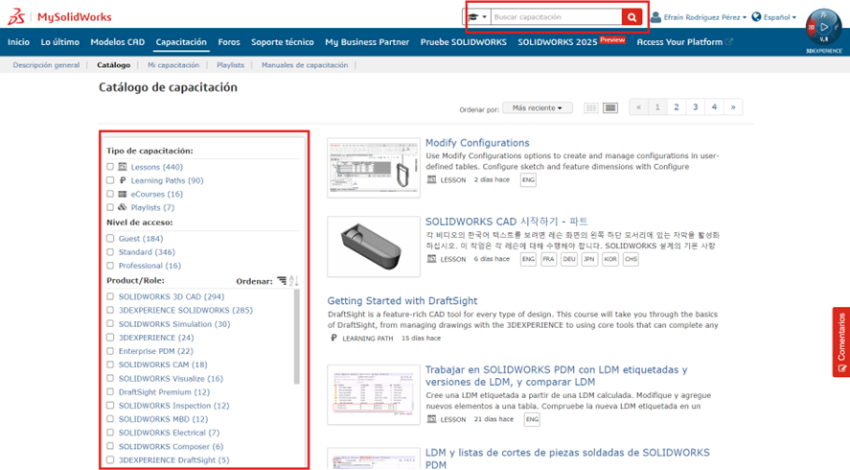The image size is (850, 470).
Task: Click the Comentarios feedback tab
Action: click(841, 341)
